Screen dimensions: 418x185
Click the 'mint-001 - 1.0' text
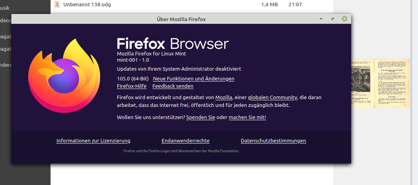click(133, 60)
